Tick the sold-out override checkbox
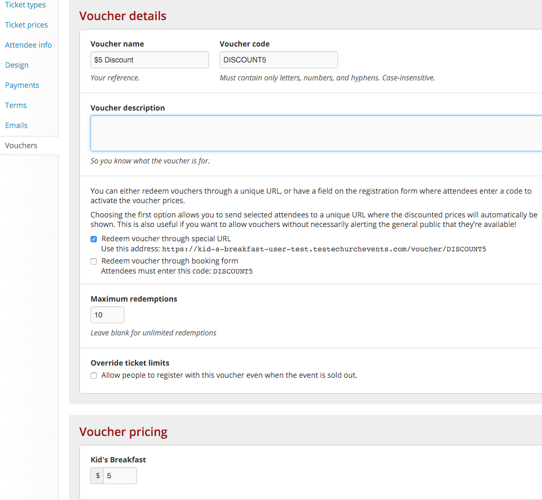542x500 pixels. tap(94, 376)
